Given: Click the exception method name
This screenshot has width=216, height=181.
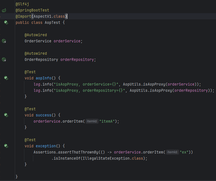Looking at the screenshot, I should pos(46,146).
